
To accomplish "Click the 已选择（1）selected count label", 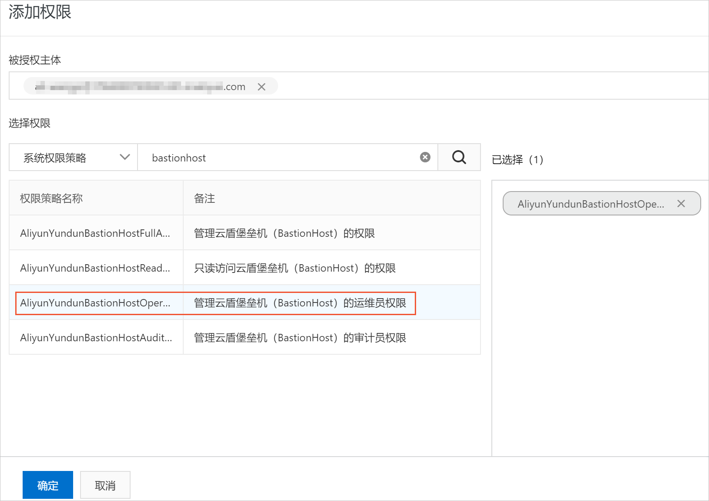I will pos(517,160).
